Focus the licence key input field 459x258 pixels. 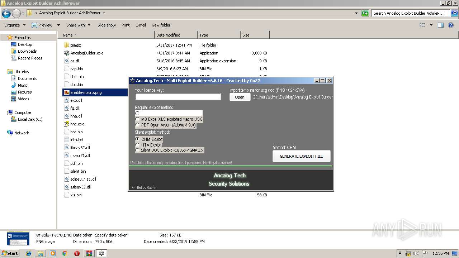coord(178,97)
